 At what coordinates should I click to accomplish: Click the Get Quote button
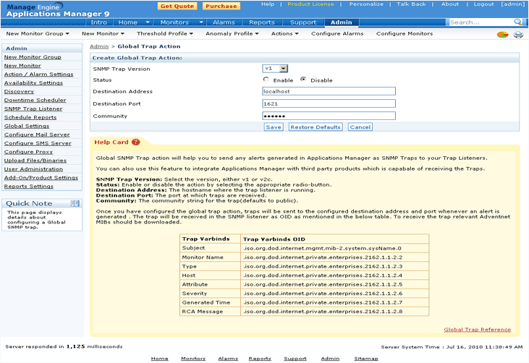click(177, 6)
